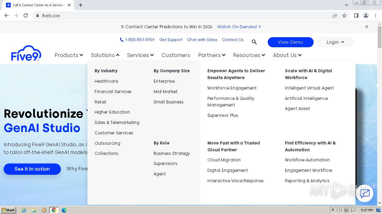Expand the About Us menu
382x214 pixels.
click(287, 55)
